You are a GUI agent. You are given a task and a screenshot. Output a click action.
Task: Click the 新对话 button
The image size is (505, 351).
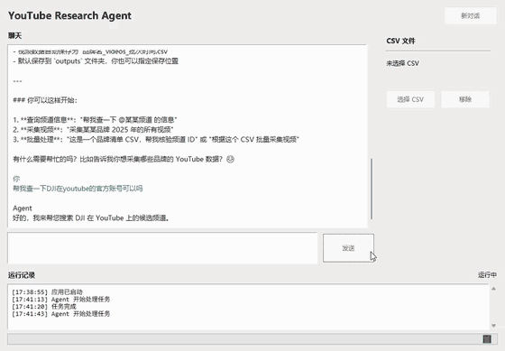pyautogui.click(x=471, y=15)
